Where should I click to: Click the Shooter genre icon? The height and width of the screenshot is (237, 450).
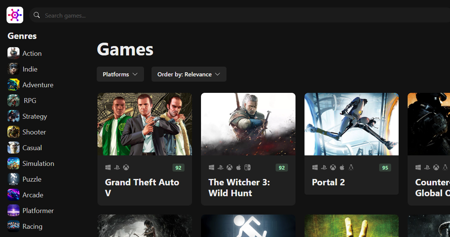pos(13,132)
